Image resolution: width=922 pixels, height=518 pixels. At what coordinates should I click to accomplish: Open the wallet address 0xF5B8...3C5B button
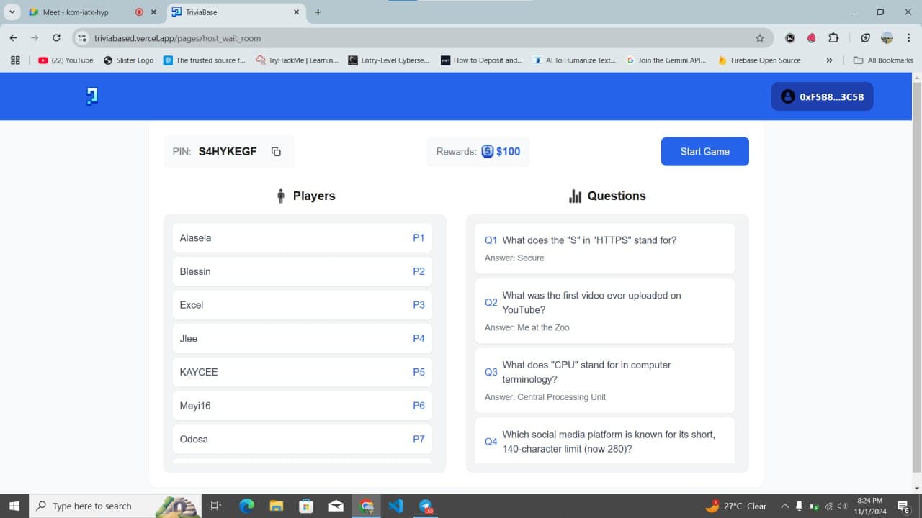(822, 96)
